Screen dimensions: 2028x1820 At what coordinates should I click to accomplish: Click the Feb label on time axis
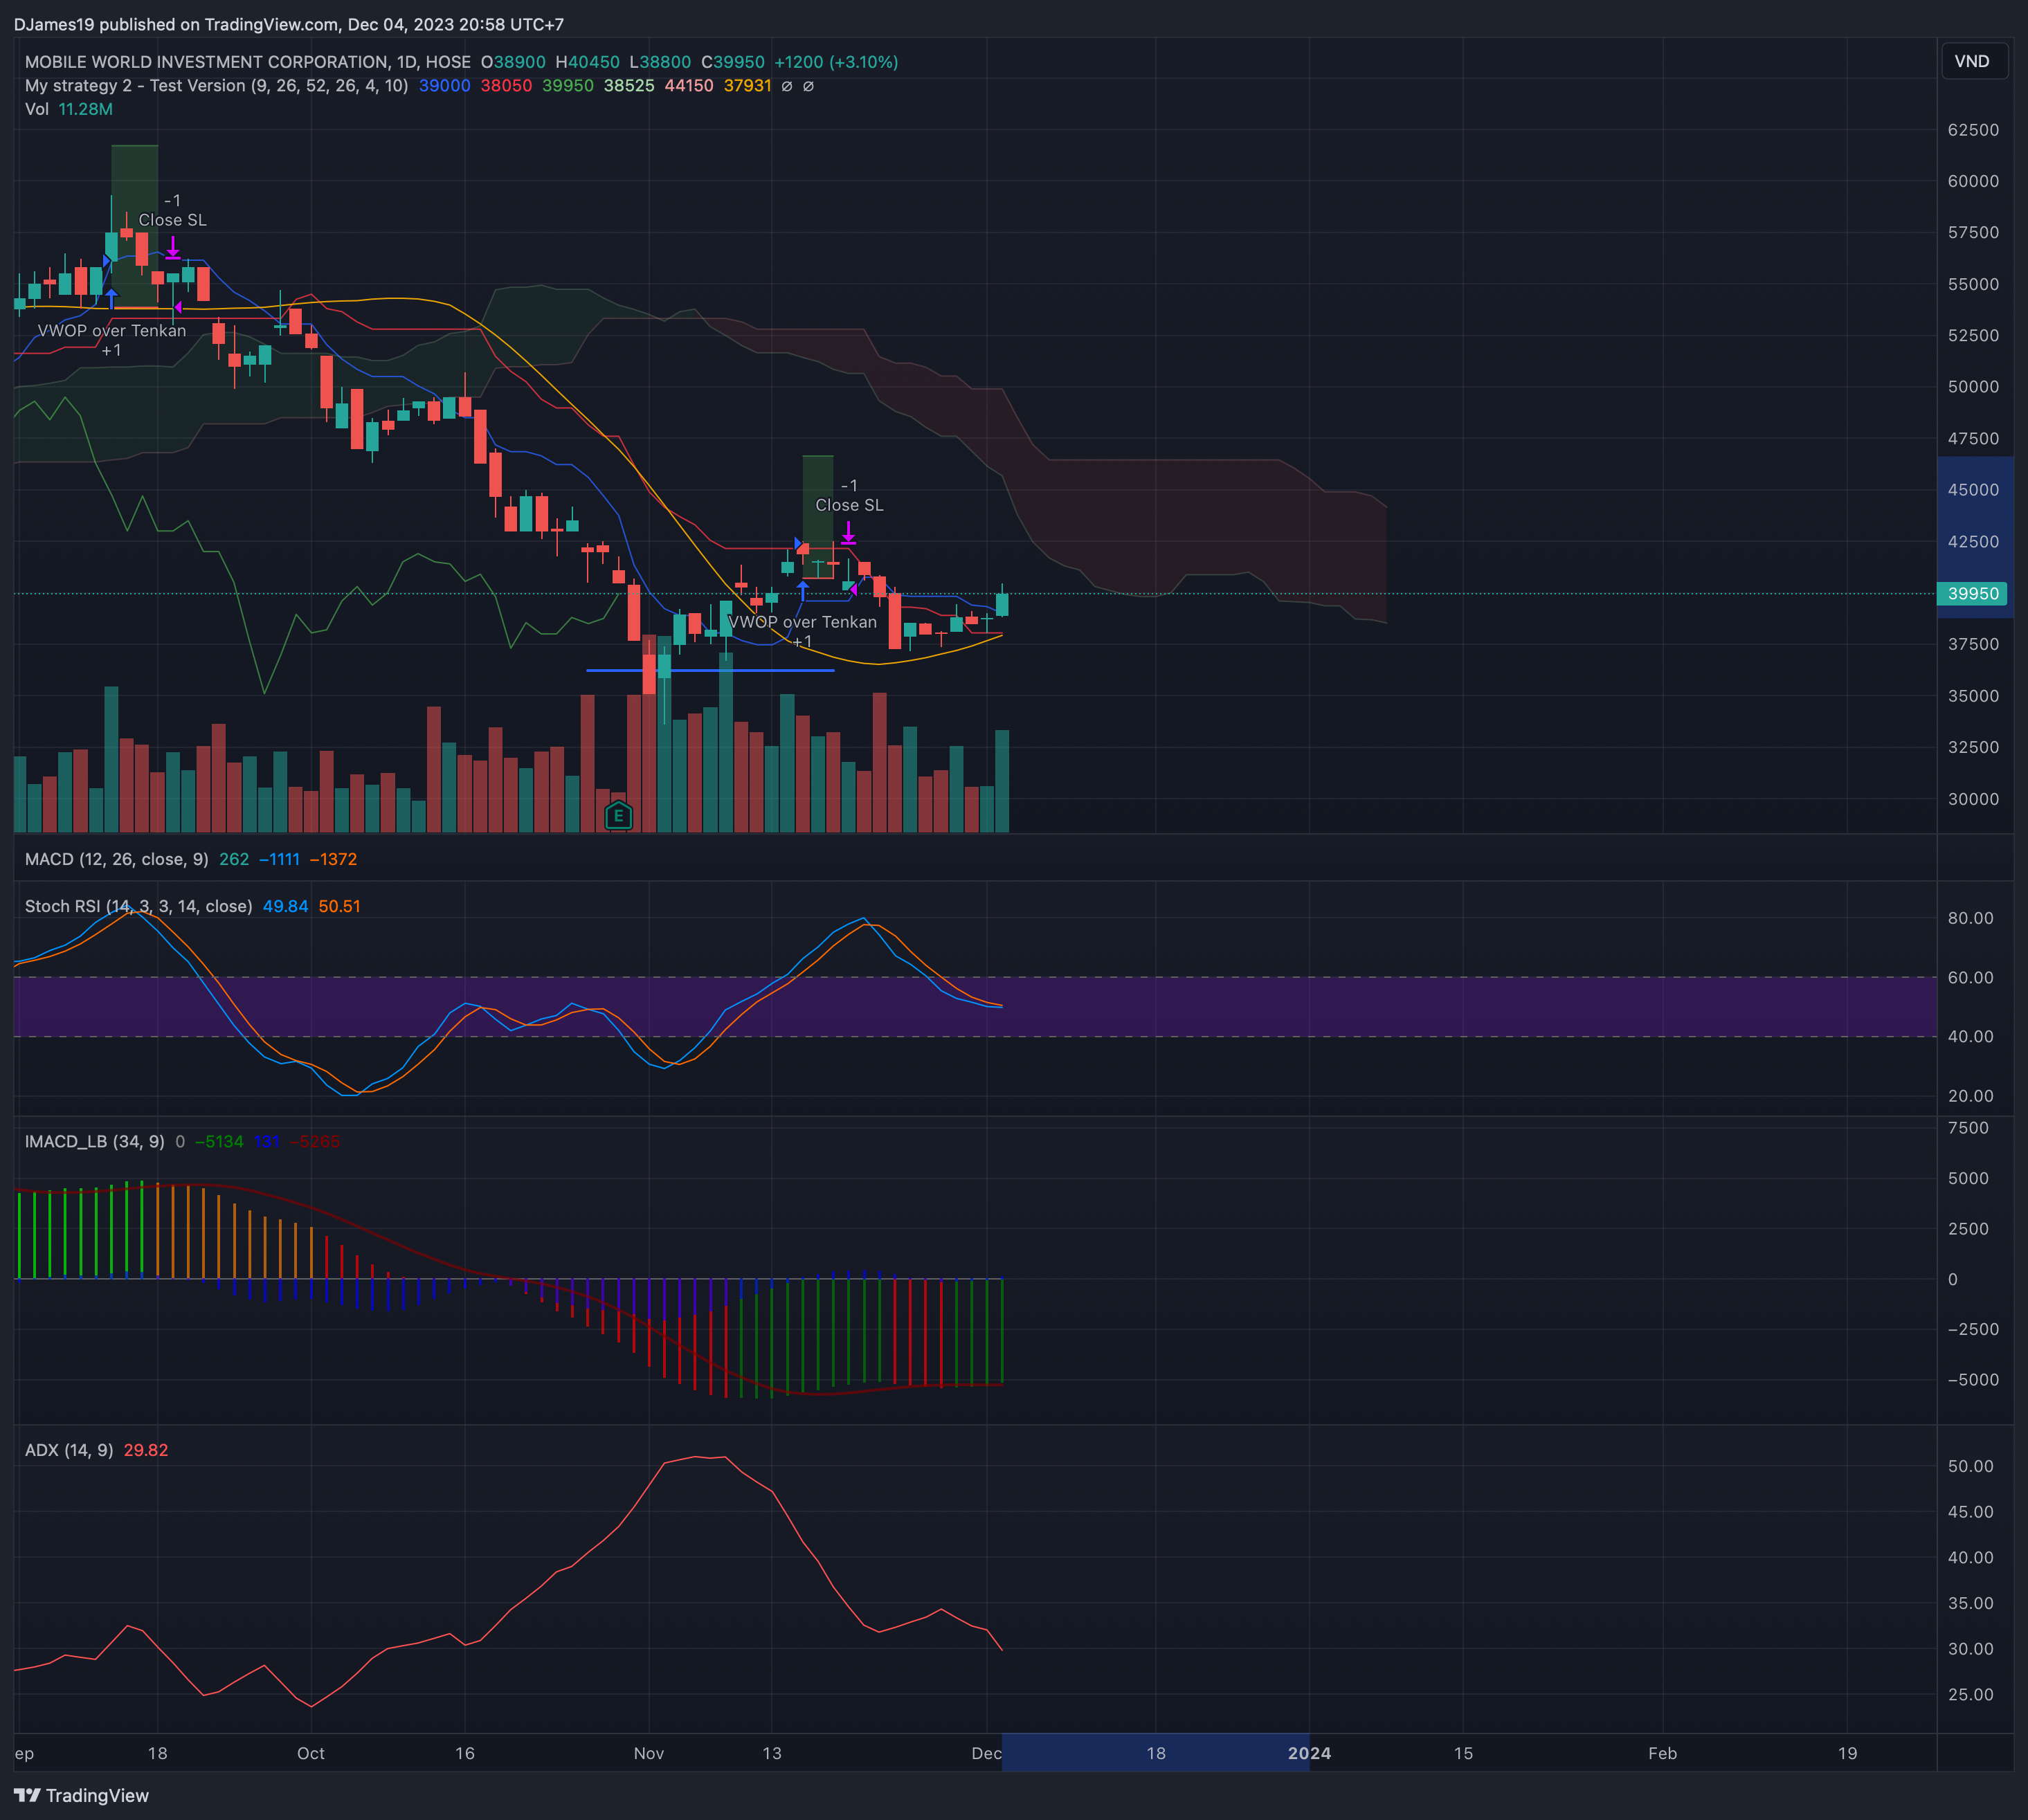click(x=1662, y=1753)
